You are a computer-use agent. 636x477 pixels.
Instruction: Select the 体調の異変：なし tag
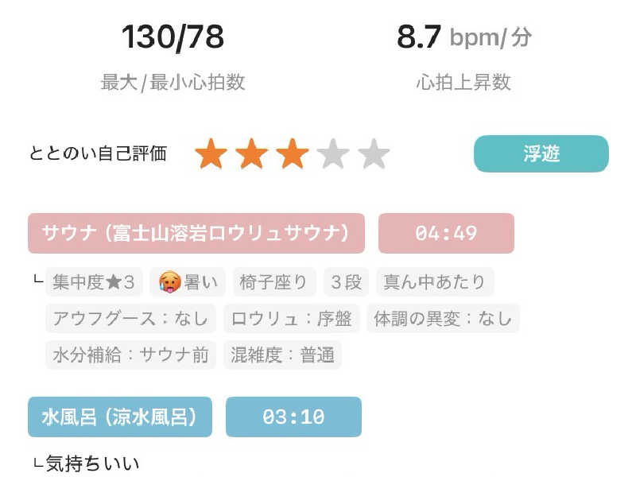444,319
